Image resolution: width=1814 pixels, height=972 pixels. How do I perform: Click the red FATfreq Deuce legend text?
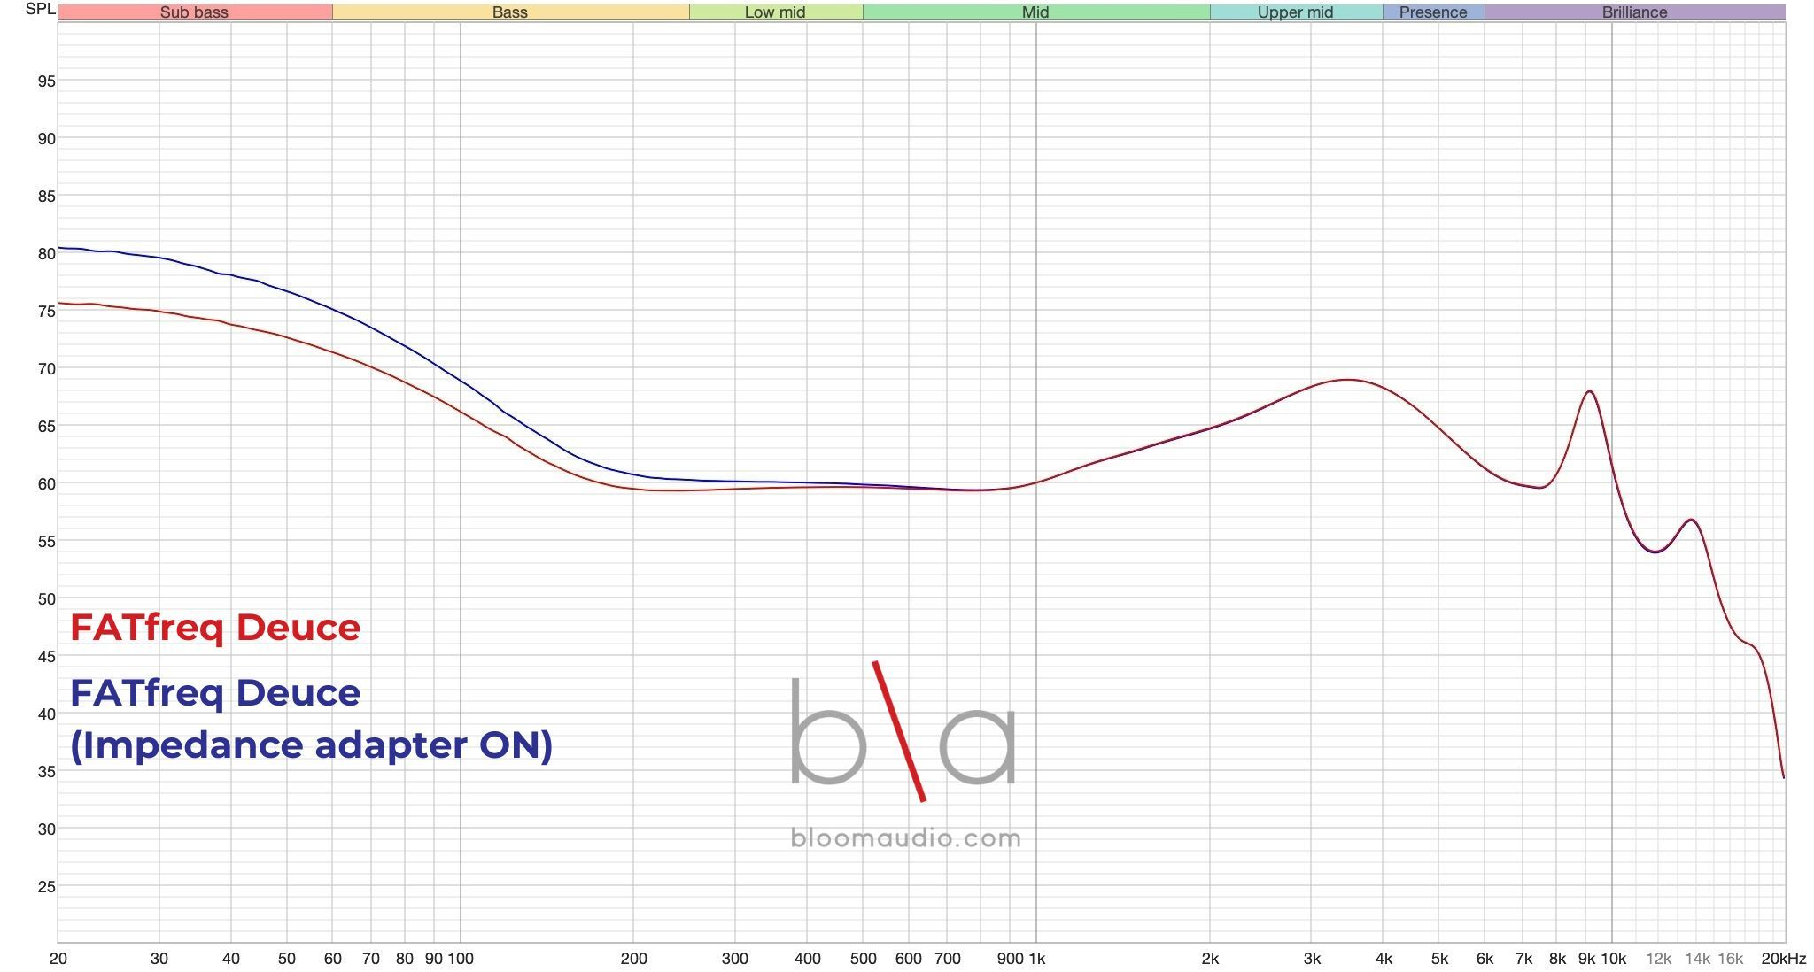(x=215, y=628)
